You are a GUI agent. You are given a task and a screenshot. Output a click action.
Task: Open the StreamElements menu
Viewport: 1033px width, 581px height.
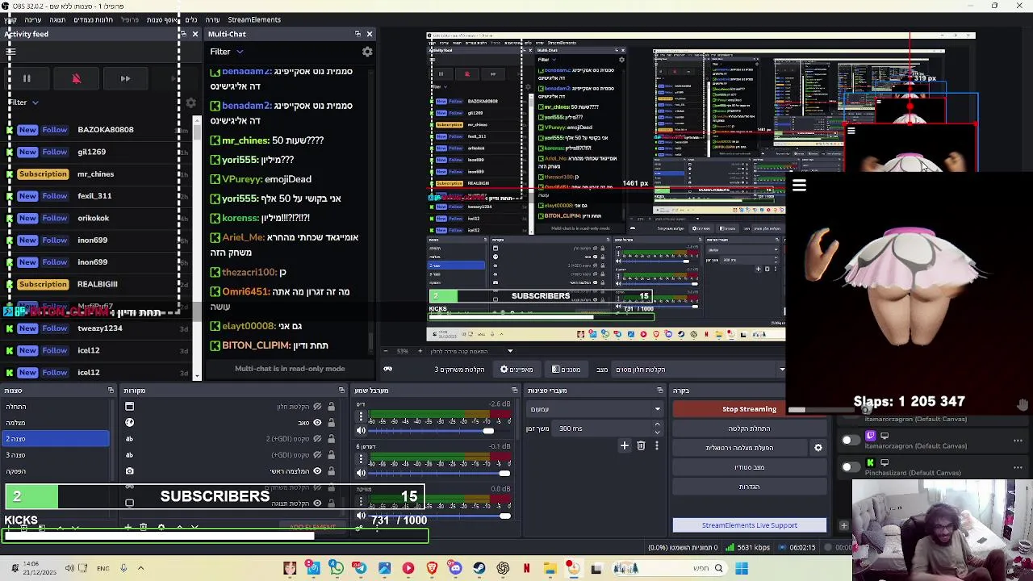(x=254, y=19)
